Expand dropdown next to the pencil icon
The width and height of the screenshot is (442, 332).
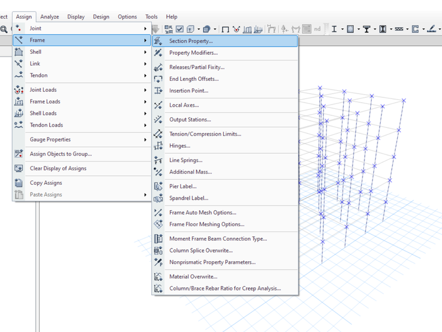coord(439,29)
